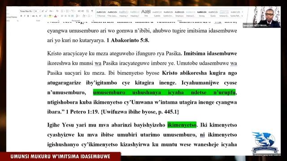This screenshot has width=287, height=161.
Task: Click the Shrink Font icon
Action: [46, 11]
